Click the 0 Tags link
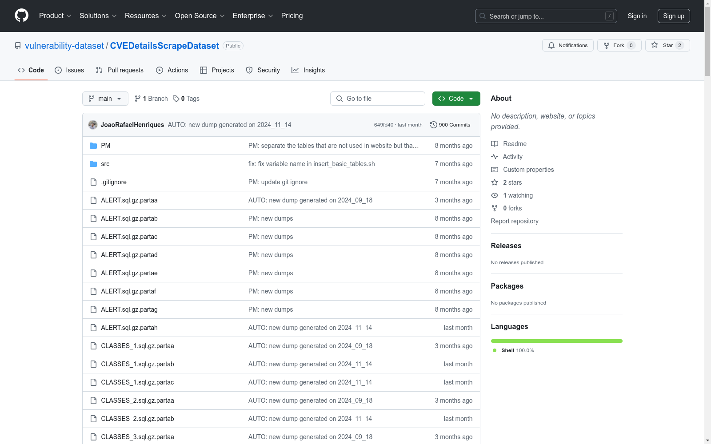The image size is (711, 444). click(186, 99)
